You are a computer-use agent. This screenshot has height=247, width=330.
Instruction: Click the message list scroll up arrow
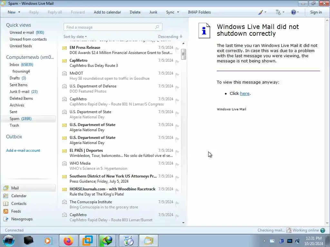coord(183,43)
